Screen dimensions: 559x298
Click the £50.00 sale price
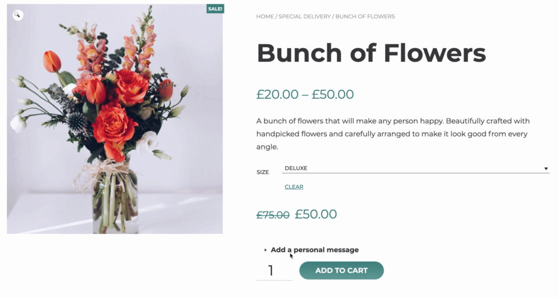click(316, 214)
